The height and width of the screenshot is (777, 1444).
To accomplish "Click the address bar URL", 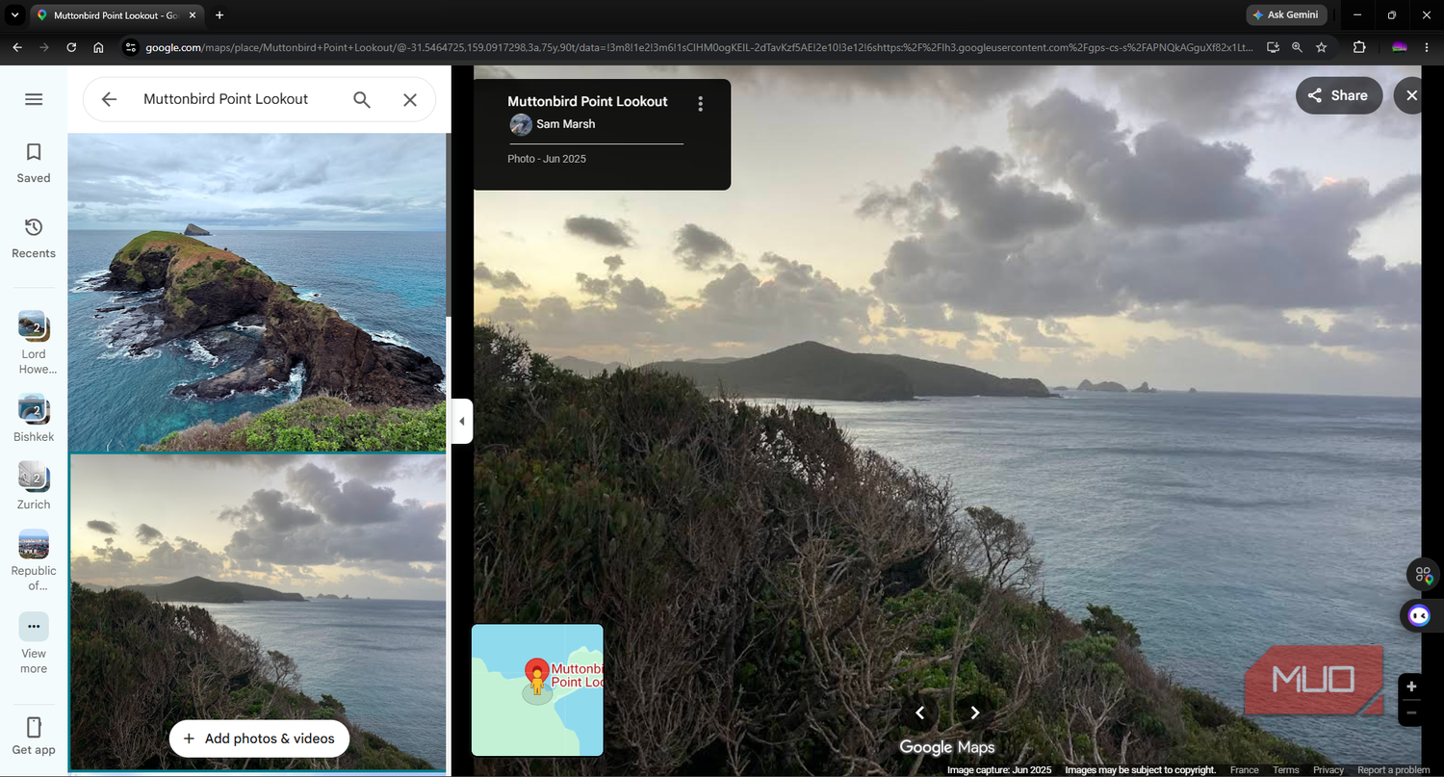I will pyautogui.click(x=699, y=47).
